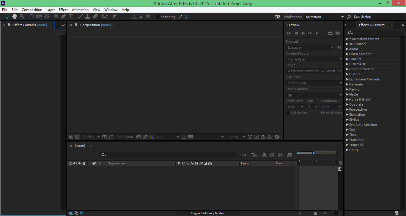Play the preview with the play button
406x216 pixels.
pos(303,33)
